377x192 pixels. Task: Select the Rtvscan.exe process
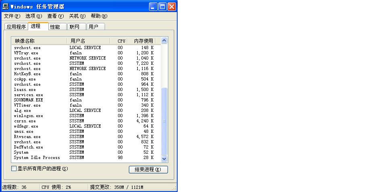click(86, 137)
